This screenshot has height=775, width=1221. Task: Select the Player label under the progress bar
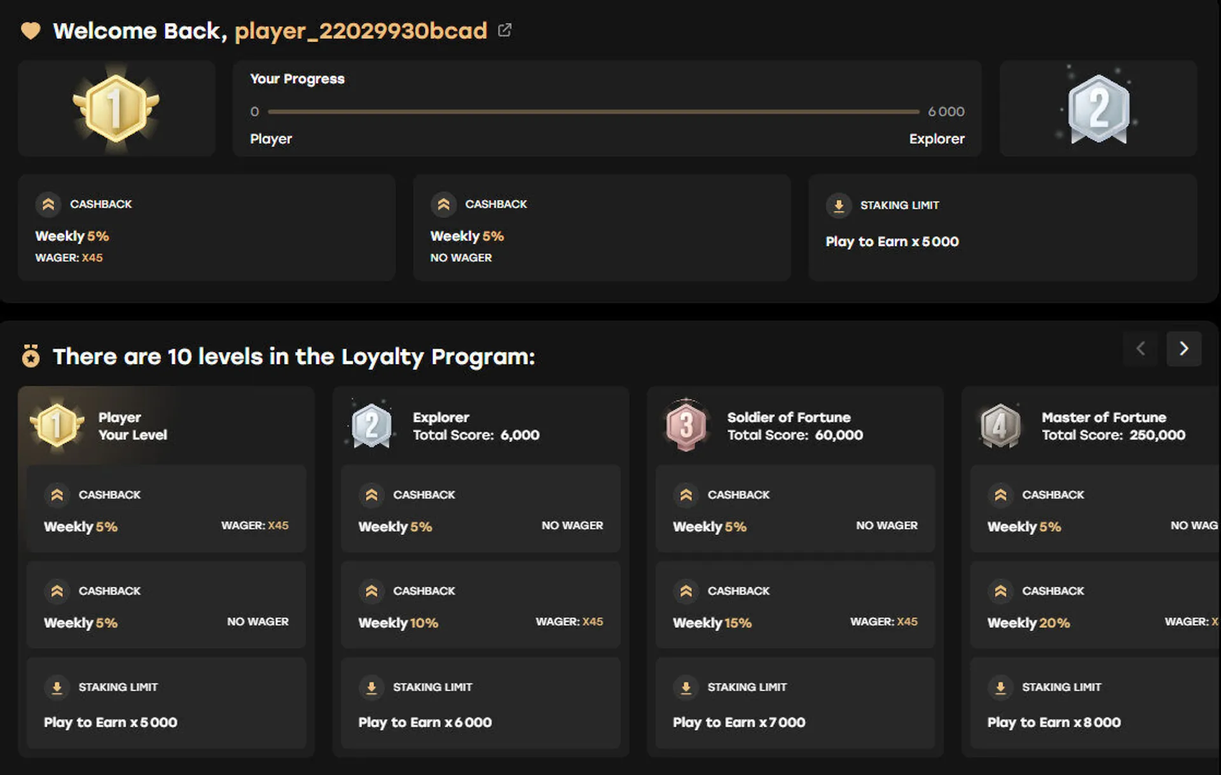pyautogui.click(x=271, y=139)
